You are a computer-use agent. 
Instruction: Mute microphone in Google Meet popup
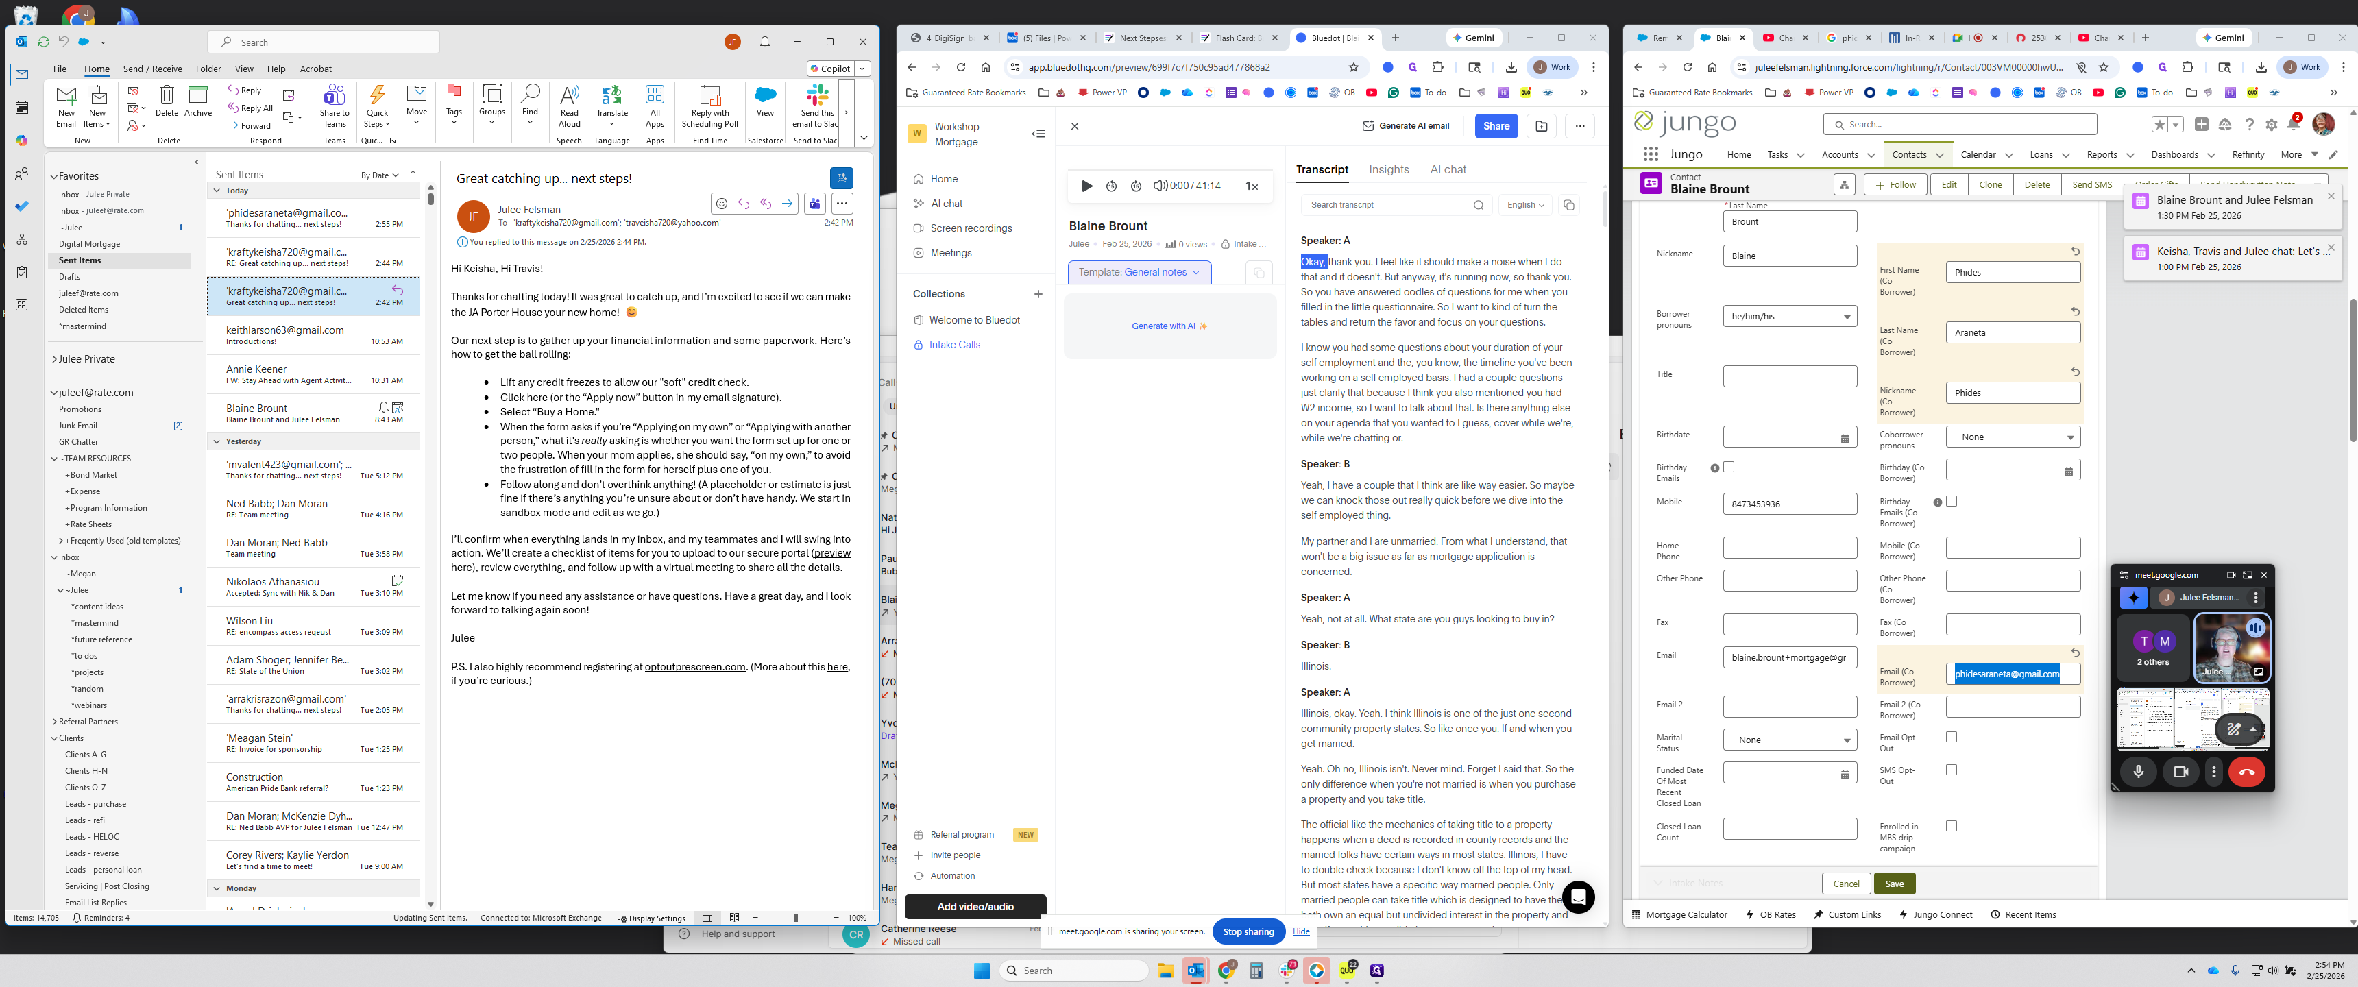2139,772
